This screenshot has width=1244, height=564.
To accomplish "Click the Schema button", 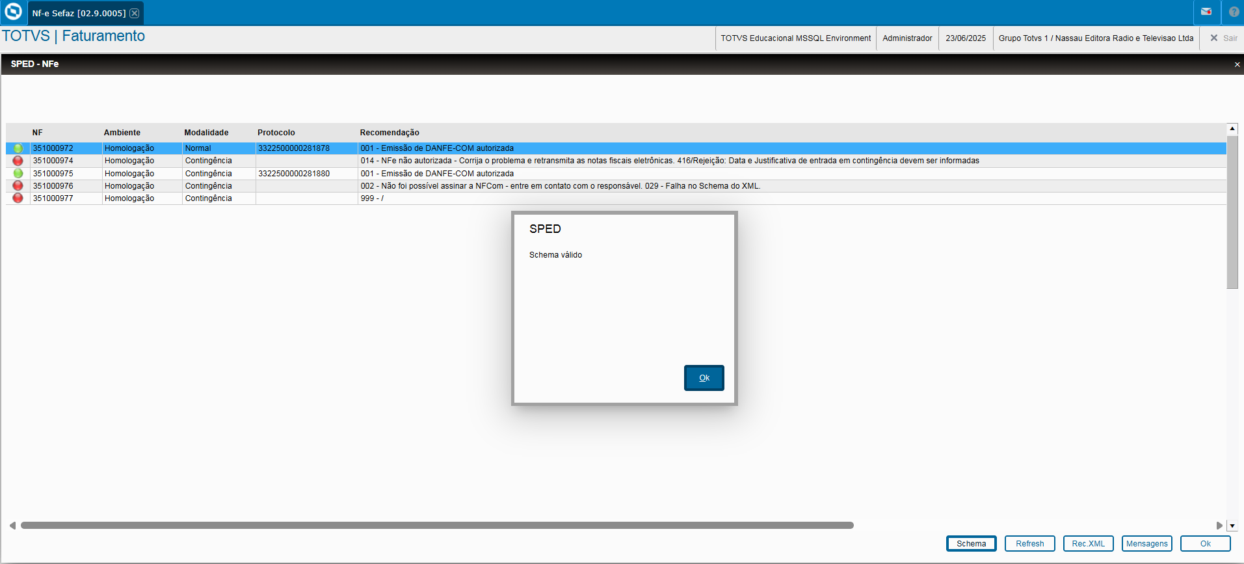I will [971, 544].
